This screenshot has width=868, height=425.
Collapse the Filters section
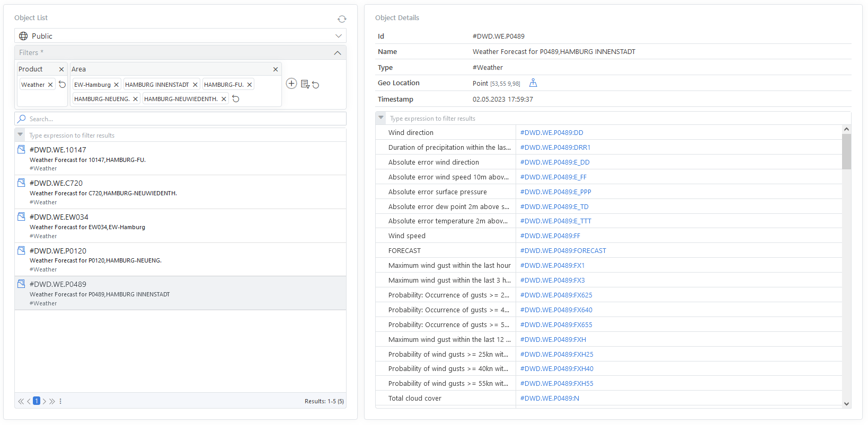[338, 53]
